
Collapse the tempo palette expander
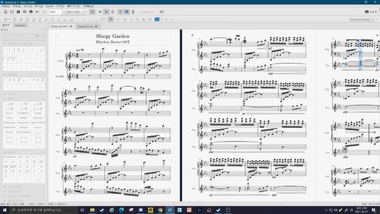[x=5, y=99]
